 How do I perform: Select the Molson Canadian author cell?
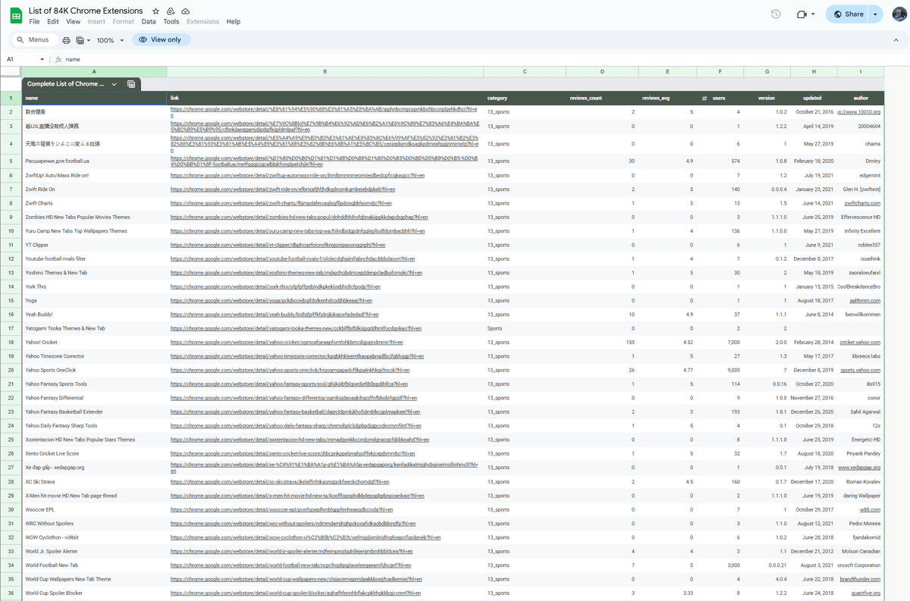click(x=860, y=550)
